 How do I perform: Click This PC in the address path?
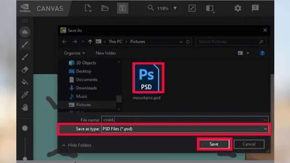point(115,42)
